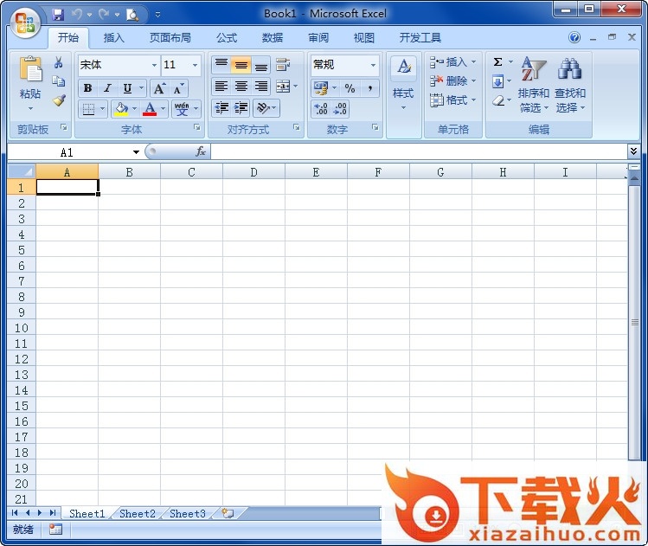Align text to top of cell
648x546 pixels.
pyautogui.click(x=221, y=65)
